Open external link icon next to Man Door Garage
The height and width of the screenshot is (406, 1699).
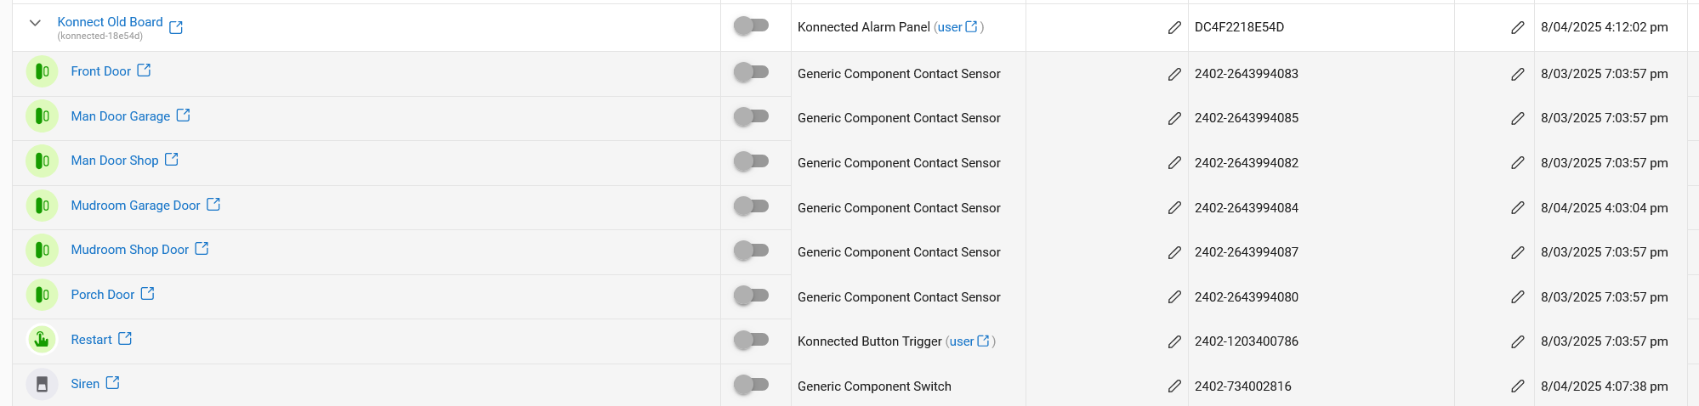[183, 115]
